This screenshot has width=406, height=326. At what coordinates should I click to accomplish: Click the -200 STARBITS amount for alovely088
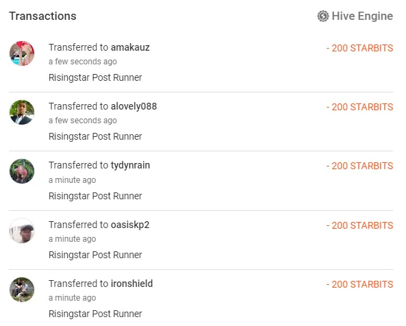[359, 107]
